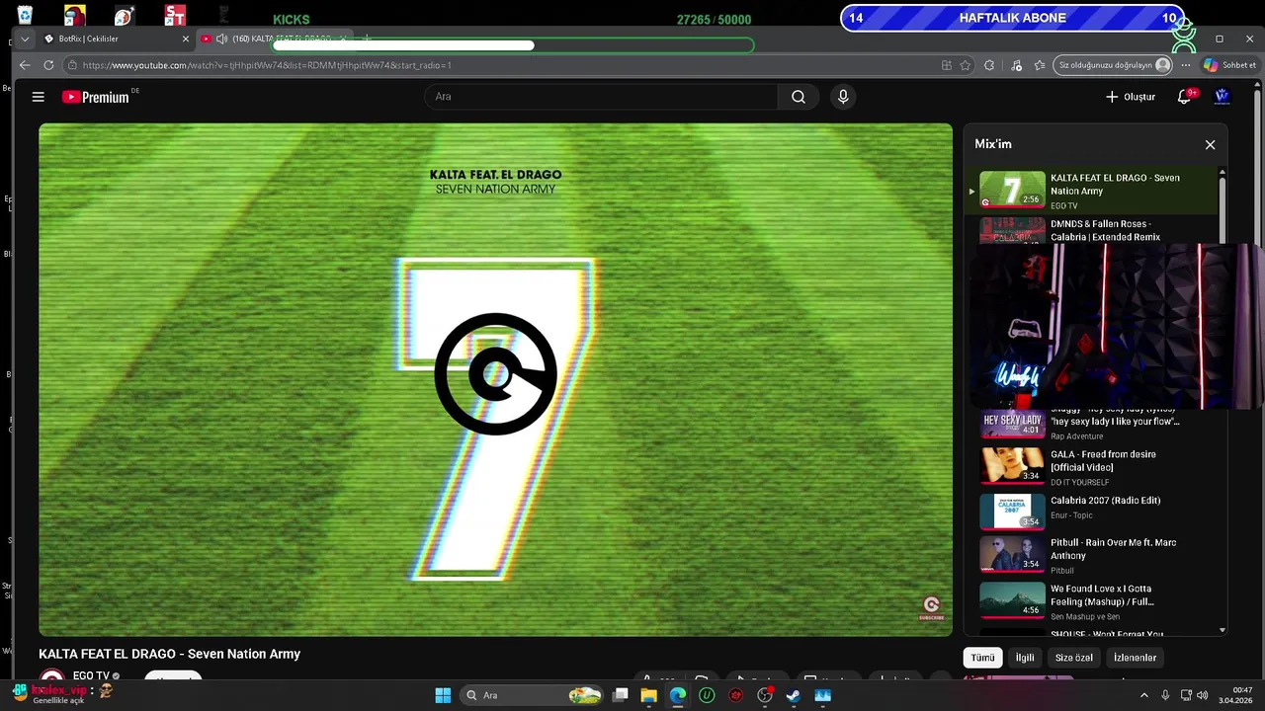Go back with browser back arrow
Image resolution: width=1265 pixels, height=711 pixels.
click(25, 65)
